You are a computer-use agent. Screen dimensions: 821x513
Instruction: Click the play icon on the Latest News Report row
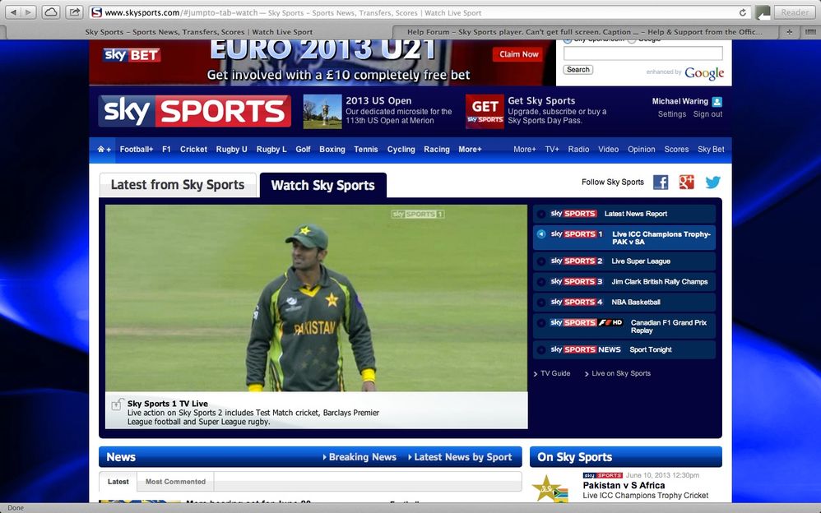(541, 214)
